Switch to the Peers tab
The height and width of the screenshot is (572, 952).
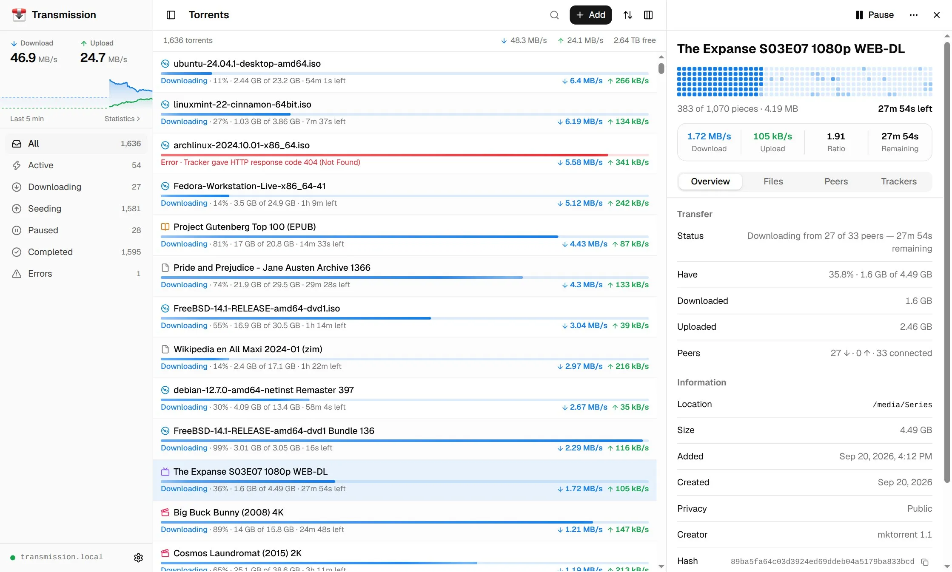click(x=836, y=181)
